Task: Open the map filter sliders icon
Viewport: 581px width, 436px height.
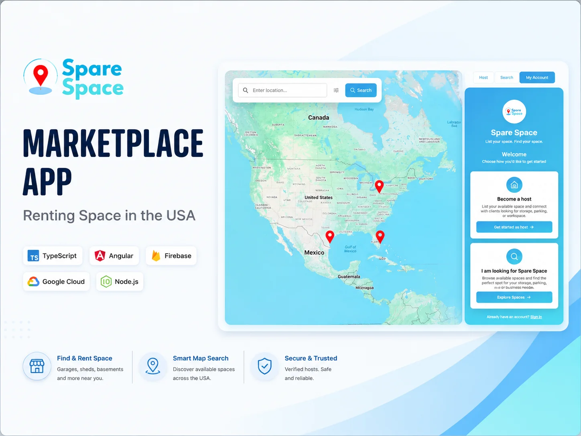Action: pos(336,90)
